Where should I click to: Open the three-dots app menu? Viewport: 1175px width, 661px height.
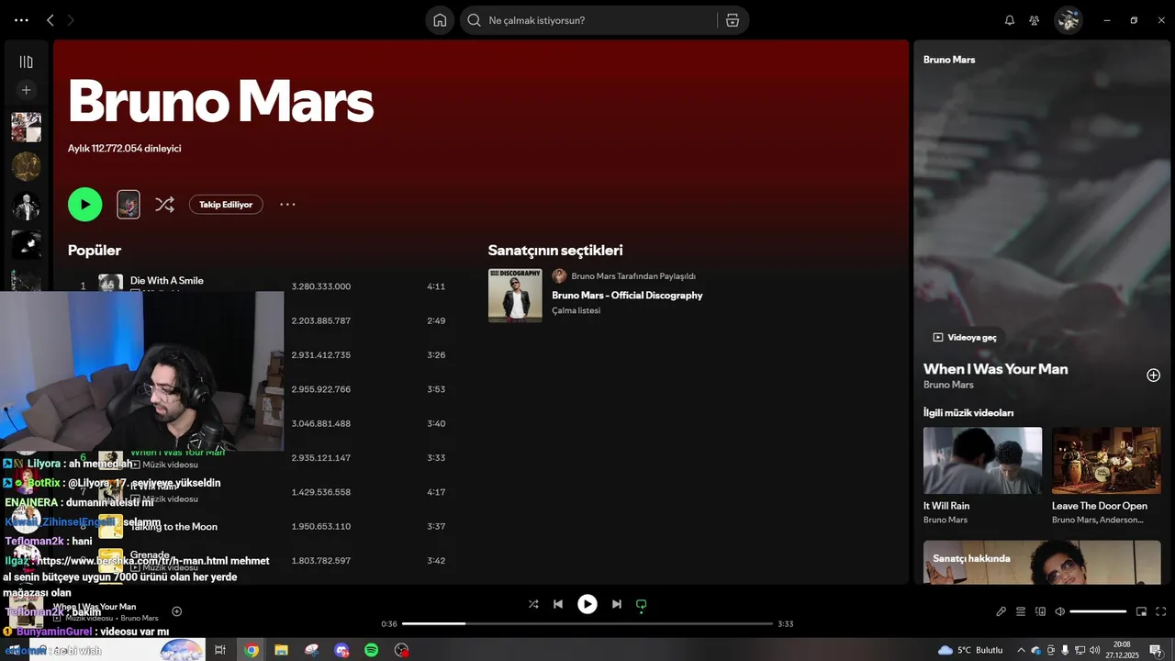click(21, 20)
